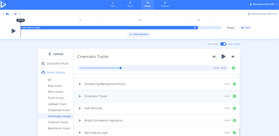Skip to previous track in player

(x=214, y=57)
